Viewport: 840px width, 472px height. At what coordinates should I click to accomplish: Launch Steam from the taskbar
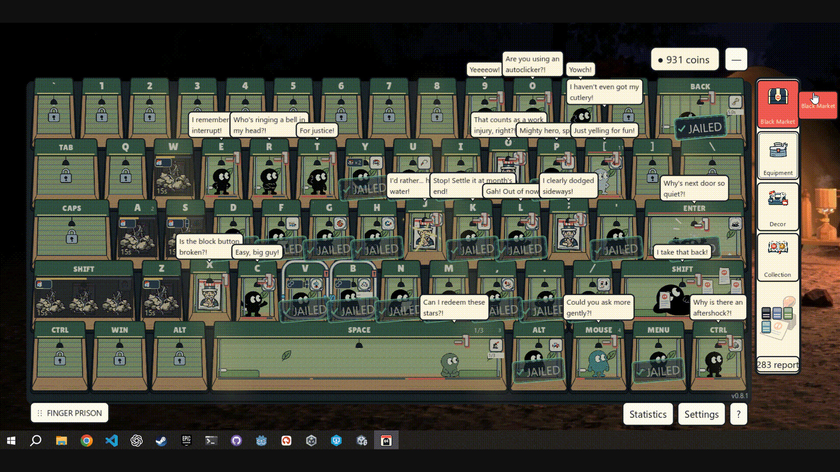(x=161, y=441)
